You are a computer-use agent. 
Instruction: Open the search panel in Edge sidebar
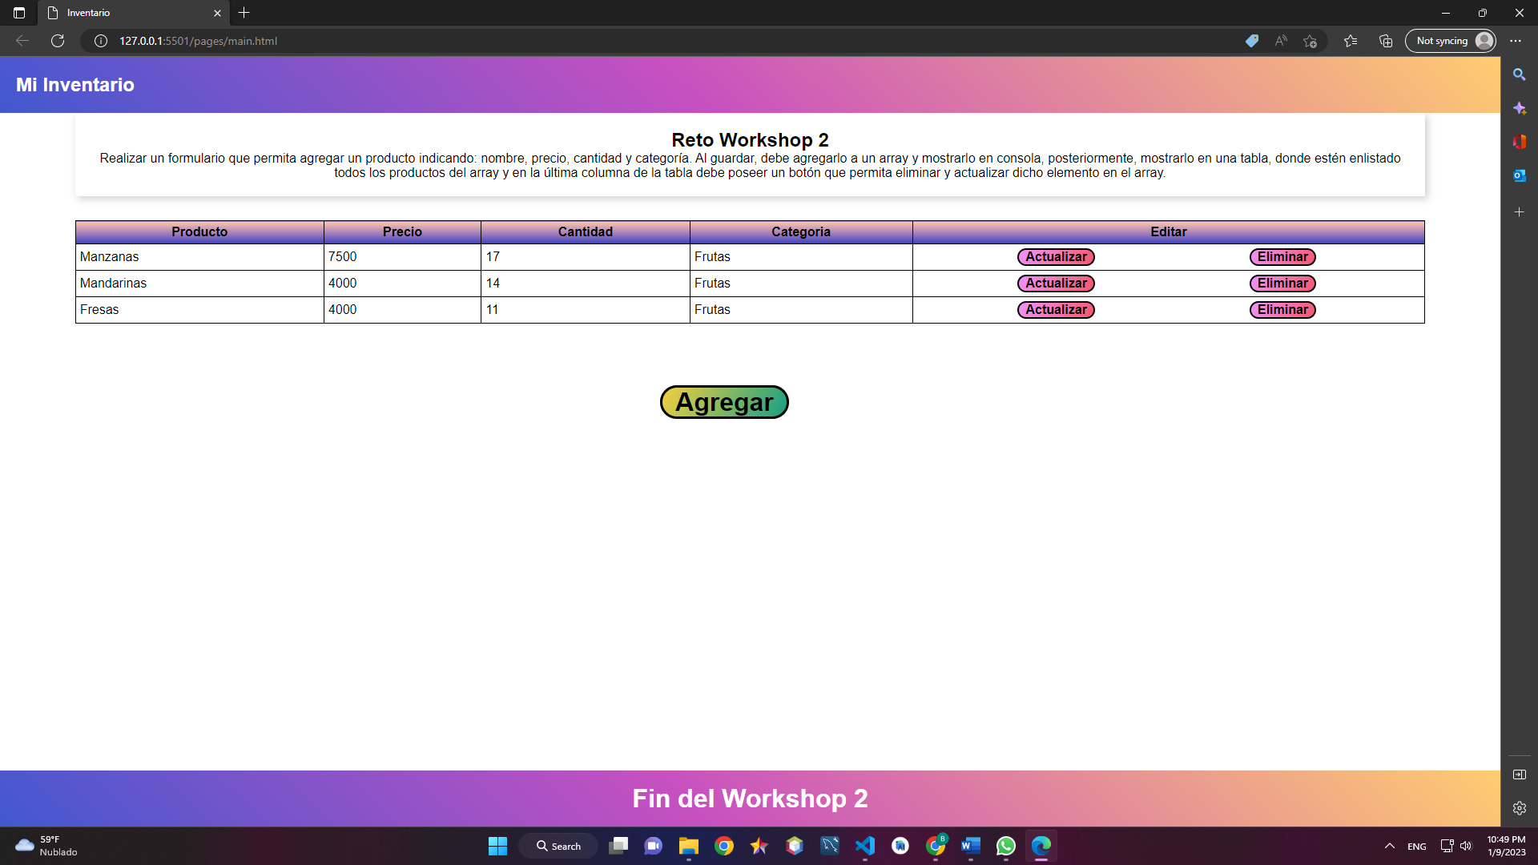coord(1520,74)
